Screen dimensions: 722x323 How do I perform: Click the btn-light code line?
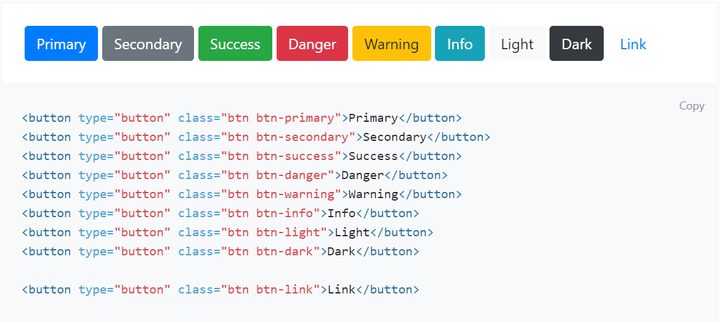pos(227,233)
